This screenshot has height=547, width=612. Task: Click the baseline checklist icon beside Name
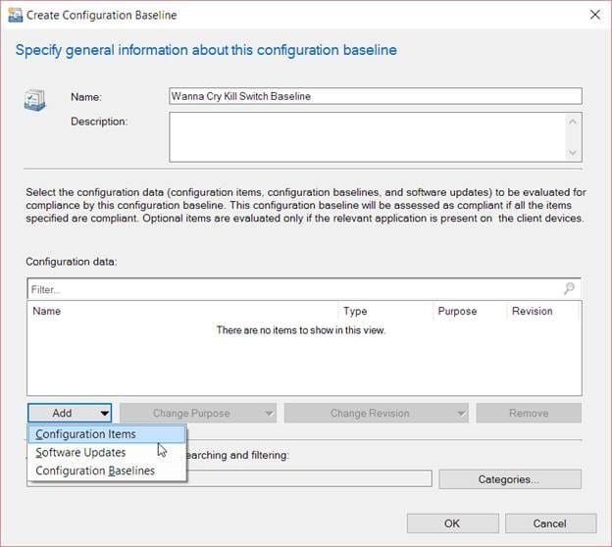(x=34, y=100)
